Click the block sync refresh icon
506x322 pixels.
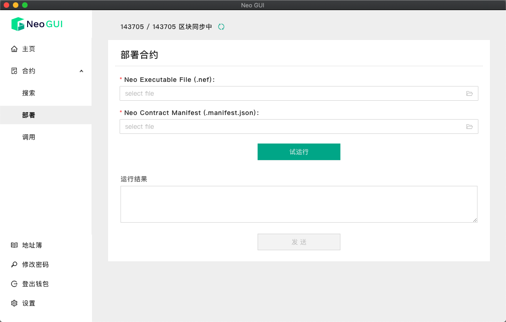pos(221,27)
